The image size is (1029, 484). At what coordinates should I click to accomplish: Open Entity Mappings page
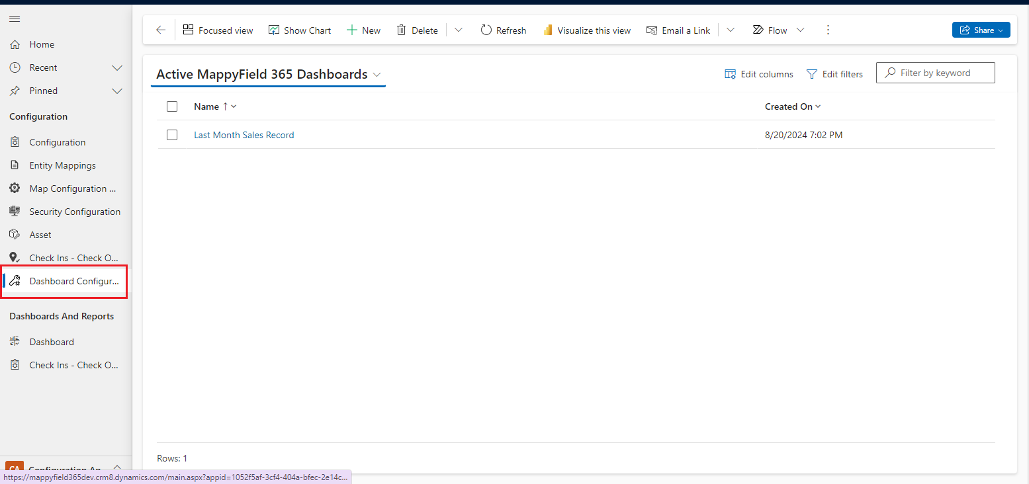point(63,165)
